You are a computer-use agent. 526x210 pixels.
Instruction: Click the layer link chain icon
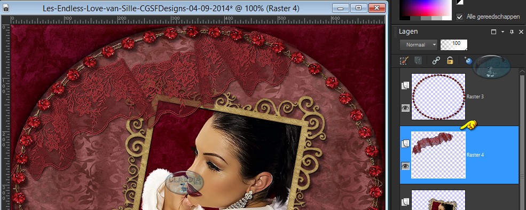[x=436, y=61]
